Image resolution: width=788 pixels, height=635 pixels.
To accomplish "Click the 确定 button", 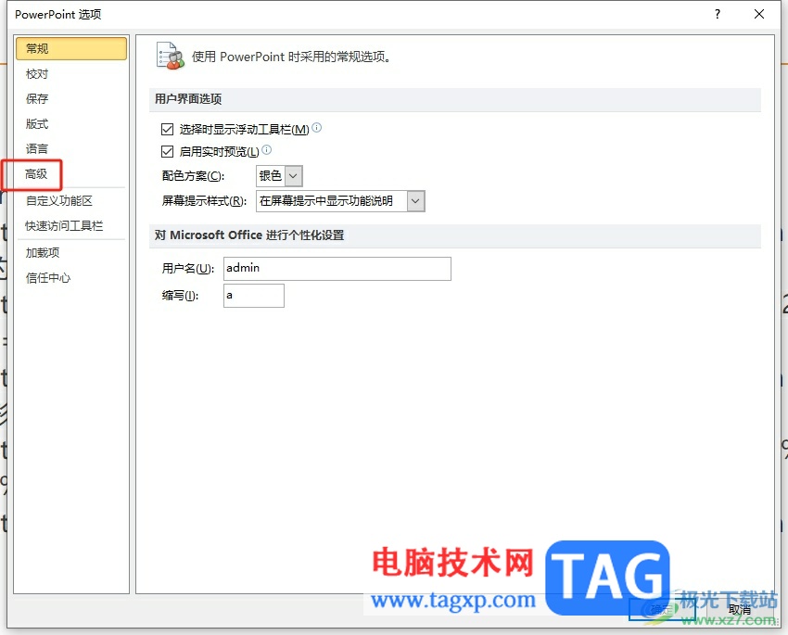I will click(662, 610).
